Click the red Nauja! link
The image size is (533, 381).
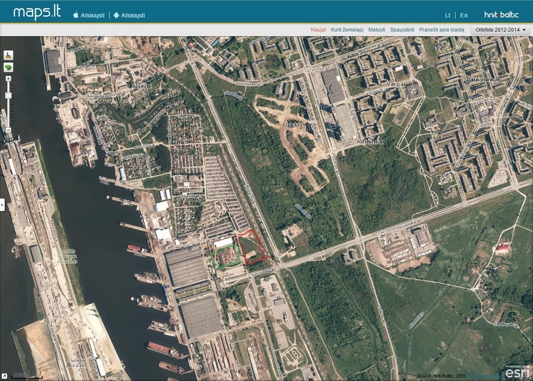(319, 30)
